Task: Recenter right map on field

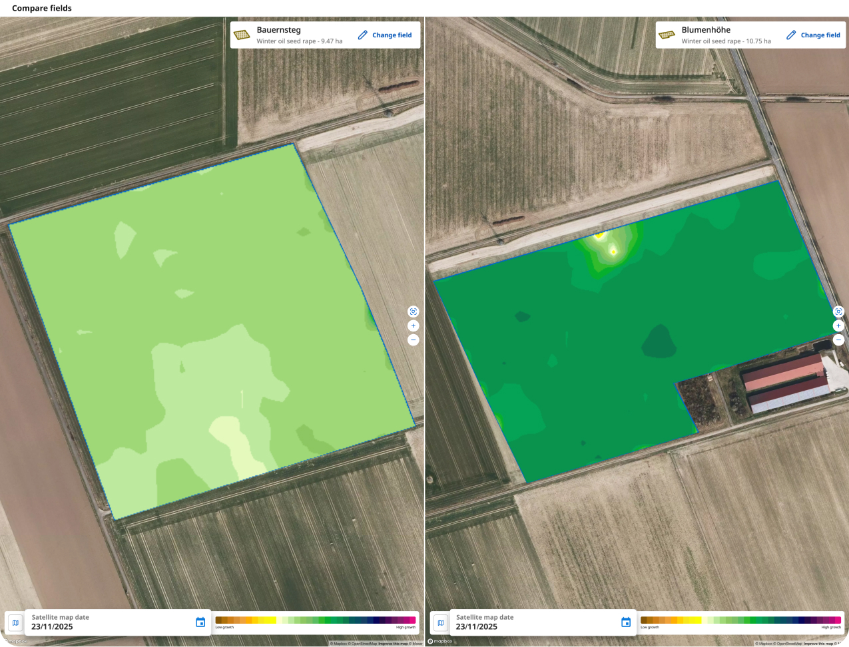Action: coord(838,312)
